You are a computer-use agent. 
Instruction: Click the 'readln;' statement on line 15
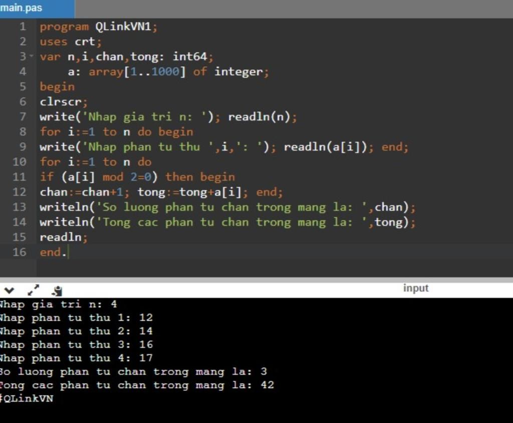click(64, 237)
